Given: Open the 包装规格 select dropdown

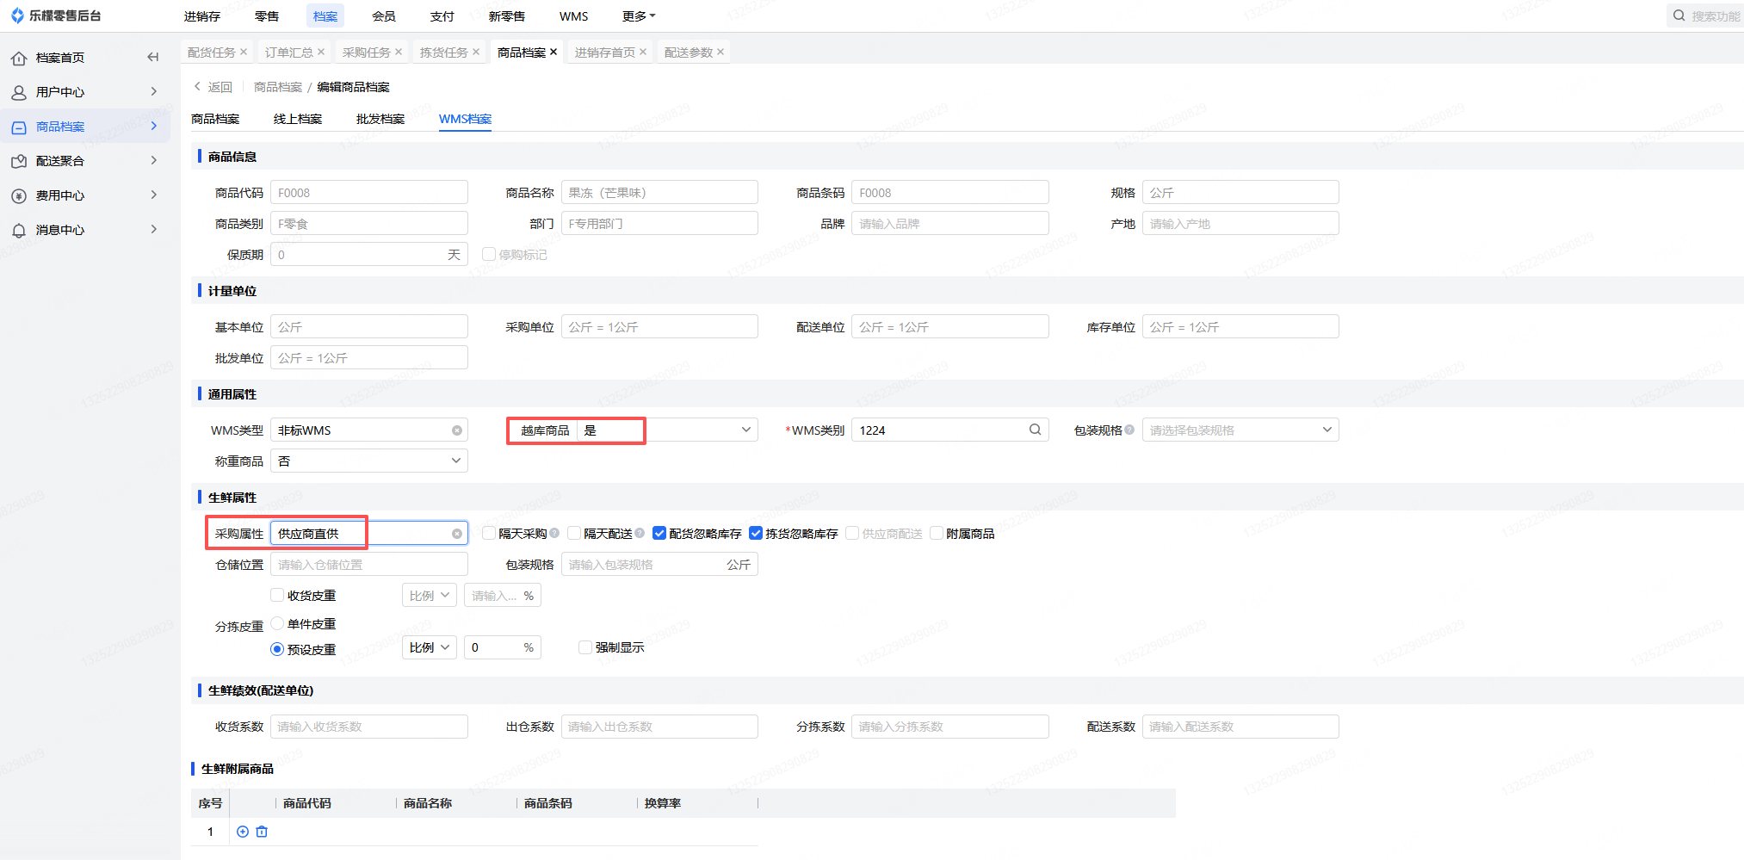Looking at the screenshot, I should (1240, 430).
